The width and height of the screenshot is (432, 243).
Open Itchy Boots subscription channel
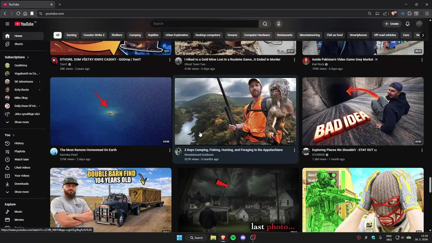pos(23,90)
